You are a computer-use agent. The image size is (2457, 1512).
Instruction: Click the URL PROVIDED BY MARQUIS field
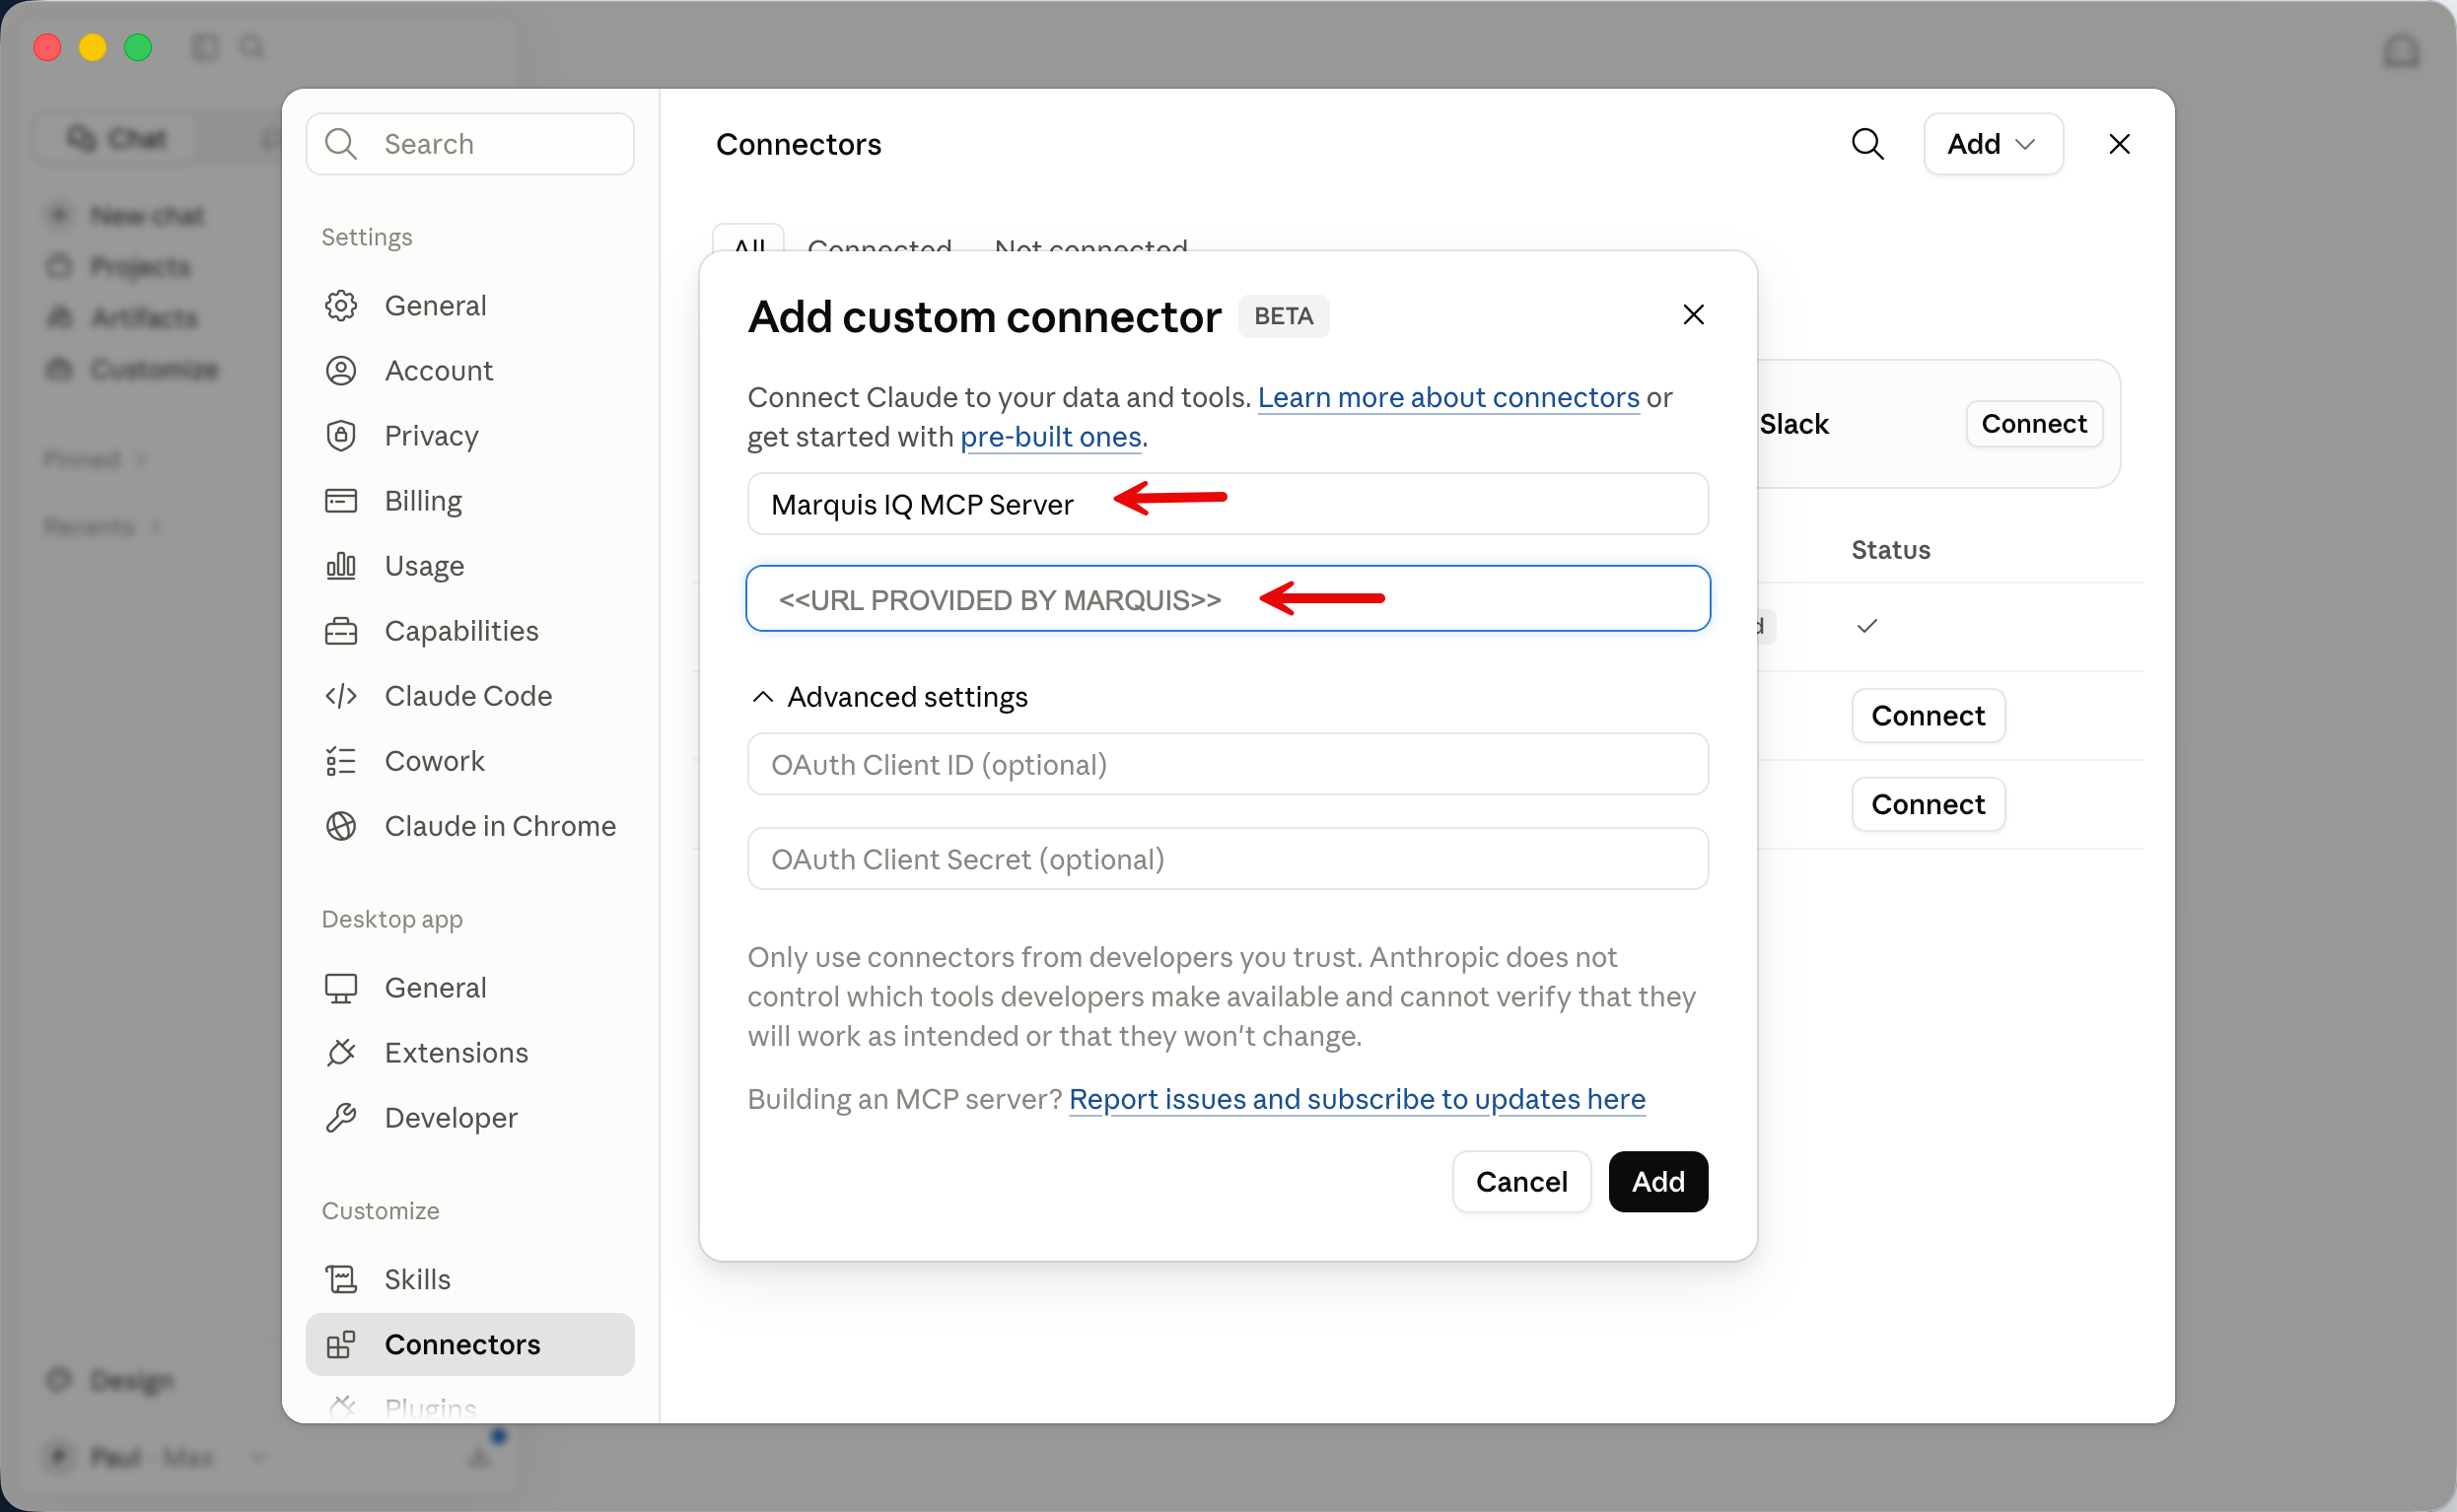1228,599
